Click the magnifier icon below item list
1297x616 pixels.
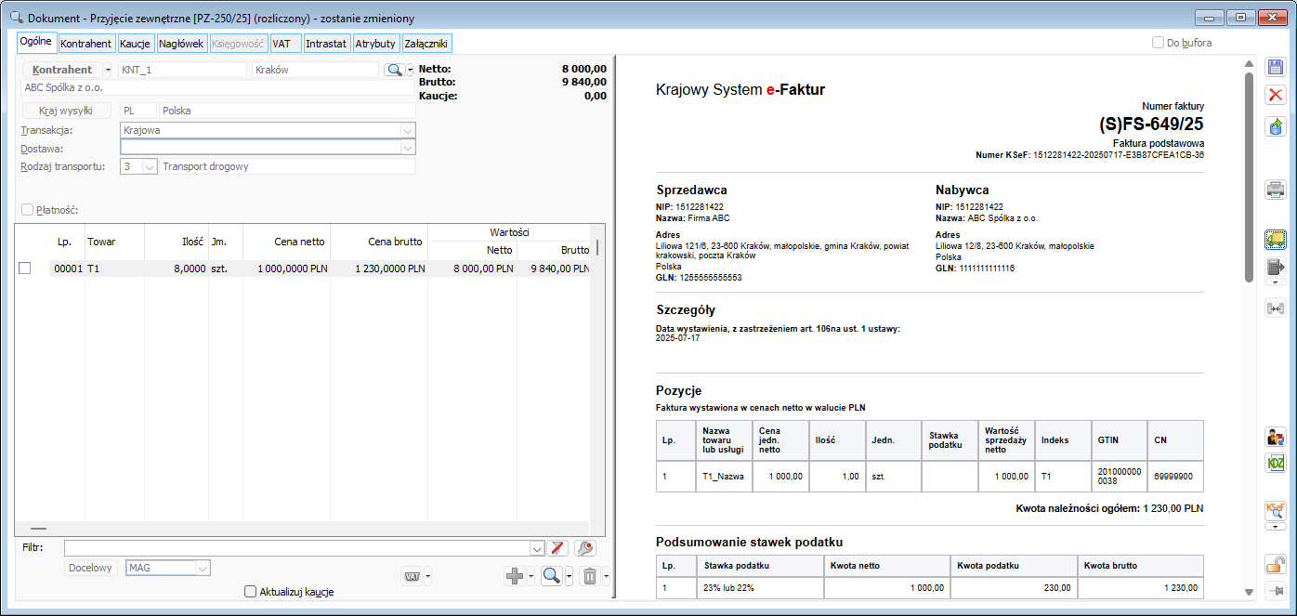(552, 576)
